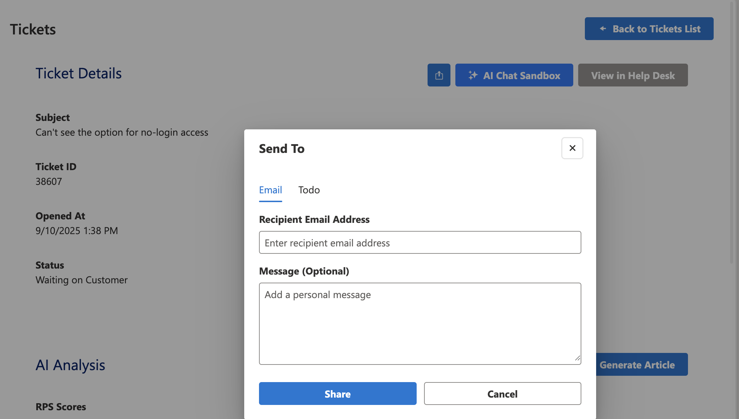Open the ticket sharing options via the upload icon
Image resolution: width=739 pixels, height=419 pixels.
pyautogui.click(x=438, y=75)
